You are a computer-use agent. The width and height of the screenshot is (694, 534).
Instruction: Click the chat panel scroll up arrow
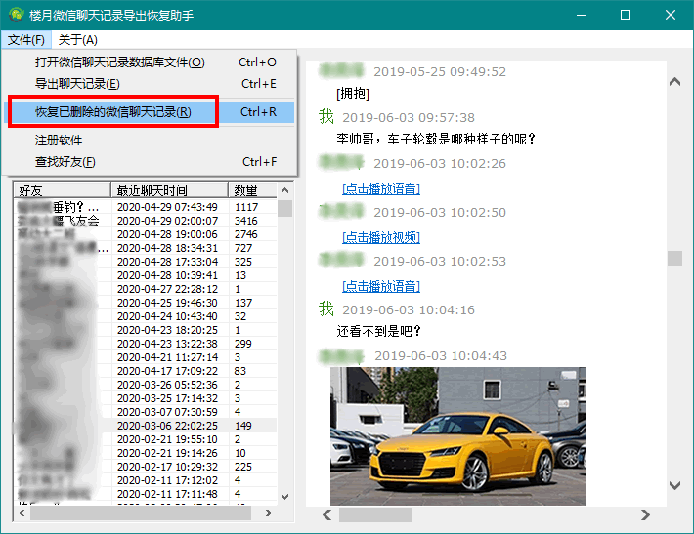674,83
